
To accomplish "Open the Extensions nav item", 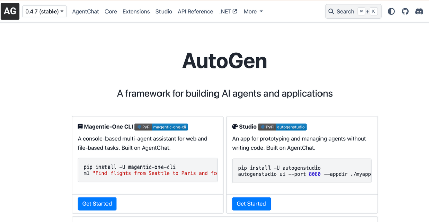I will pyautogui.click(x=136, y=11).
